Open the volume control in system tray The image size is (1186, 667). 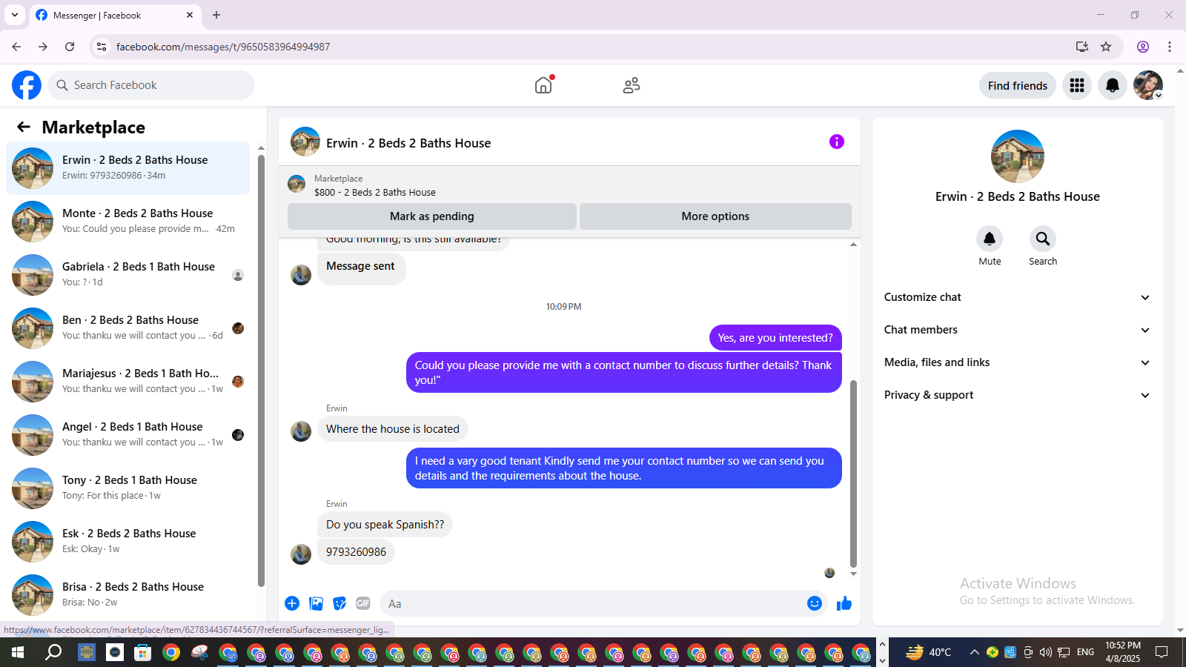click(1046, 652)
